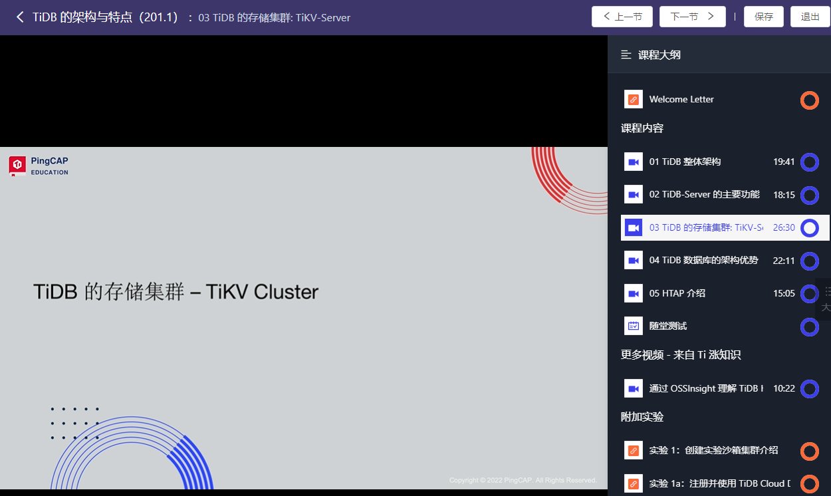This screenshot has height=496, width=831.
Task: Click the video slide area to play
Action: pyautogui.click(x=304, y=318)
